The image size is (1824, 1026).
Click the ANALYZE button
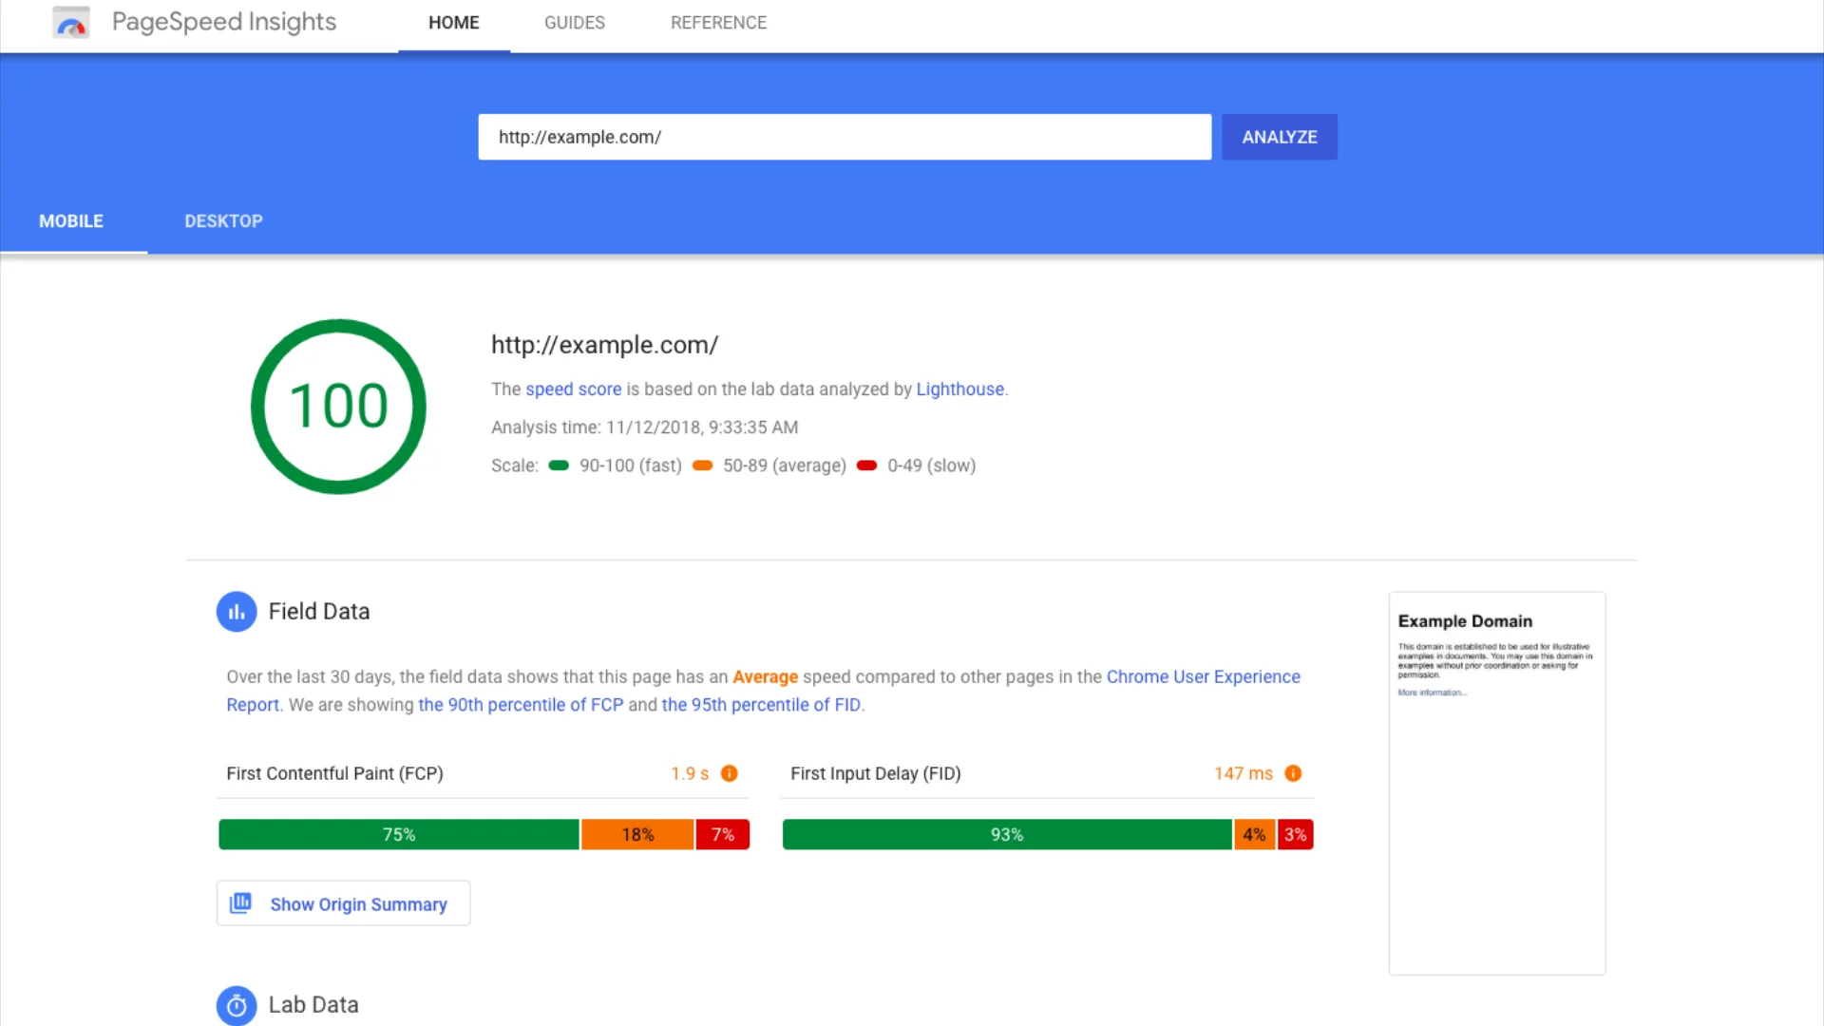pos(1279,137)
